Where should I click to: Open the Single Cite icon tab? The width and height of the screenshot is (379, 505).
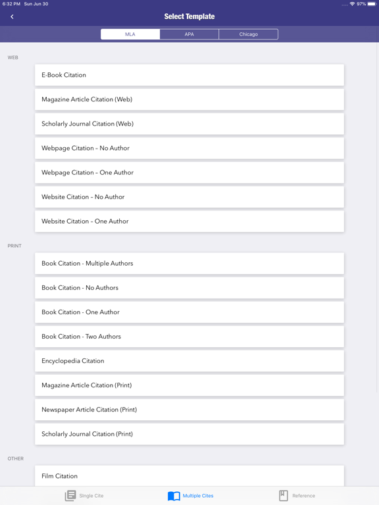click(x=70, y=495)
